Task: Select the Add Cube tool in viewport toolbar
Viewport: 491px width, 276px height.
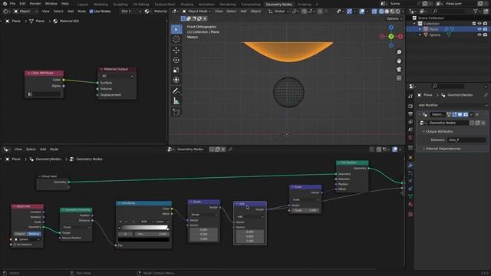Action: (x=176, y=112)
